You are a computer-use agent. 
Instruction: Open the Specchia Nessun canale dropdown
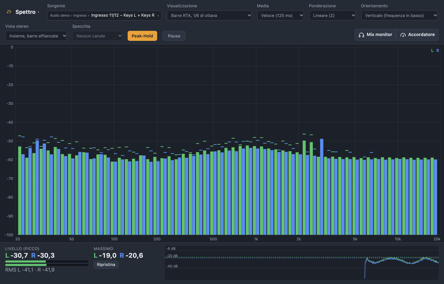tap(97, 36)
